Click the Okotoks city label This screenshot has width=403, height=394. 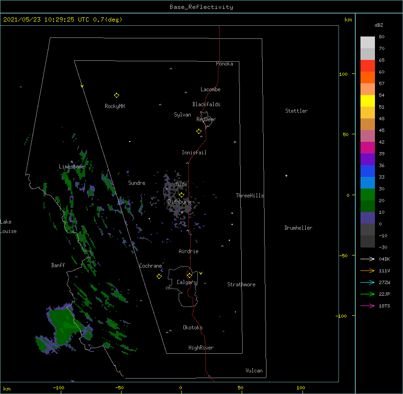[x=193, y=328]
